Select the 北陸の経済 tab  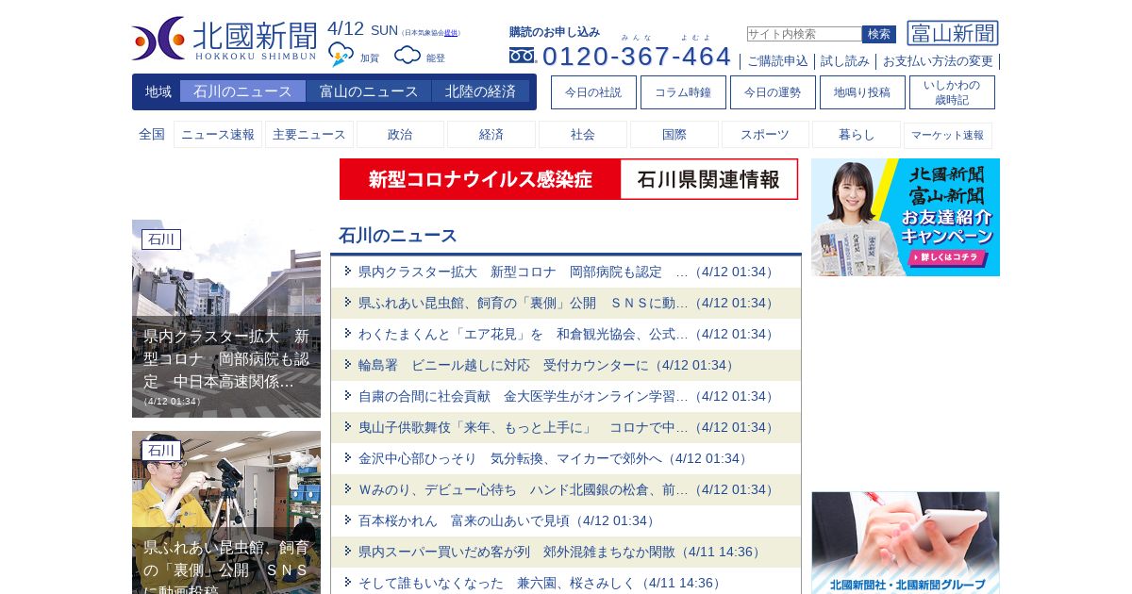tap(480, 91)
